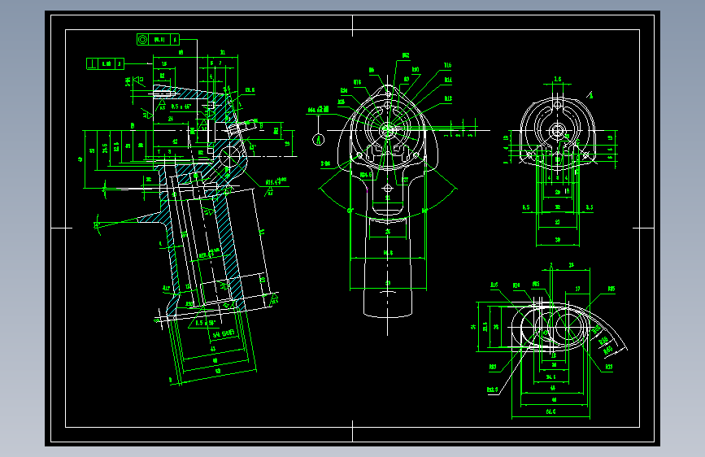
Task: Pick the crosshair hole on the front-view handle neck
Action: point(388,189)
